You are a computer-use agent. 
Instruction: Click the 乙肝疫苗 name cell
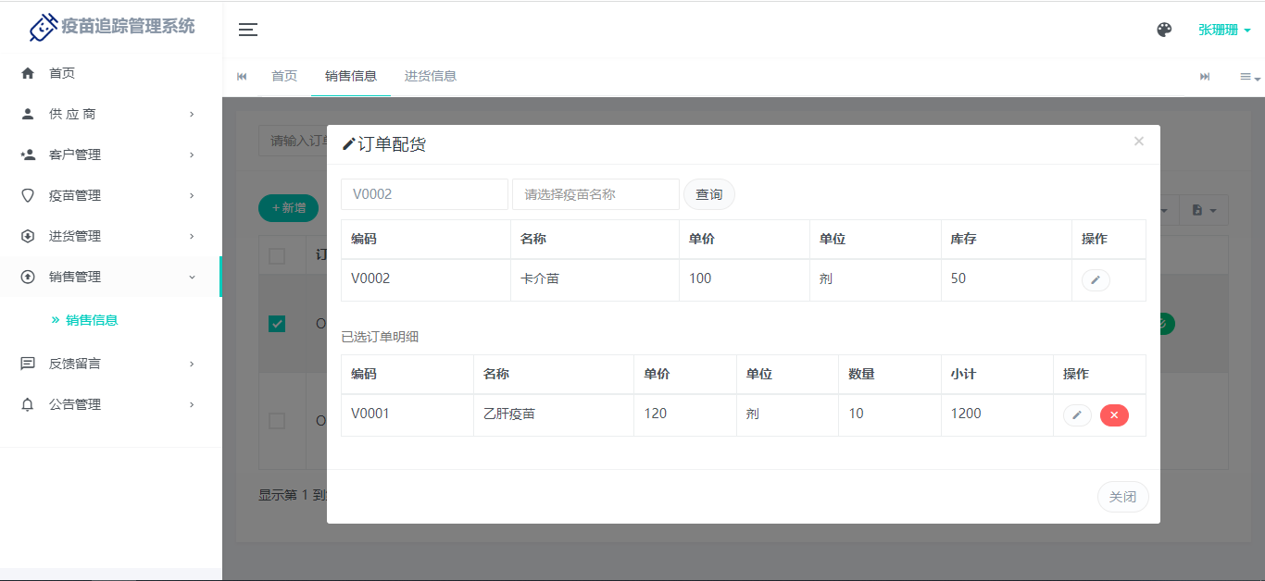coord(554,414)
